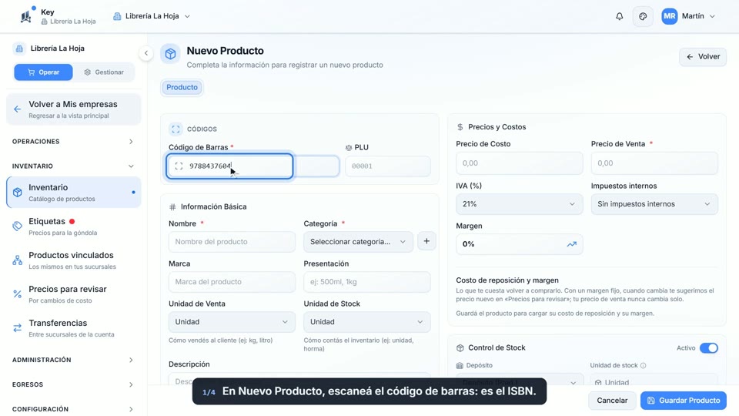Open the theme palette icon
This screenshot has height=416, width=739.
643,16
